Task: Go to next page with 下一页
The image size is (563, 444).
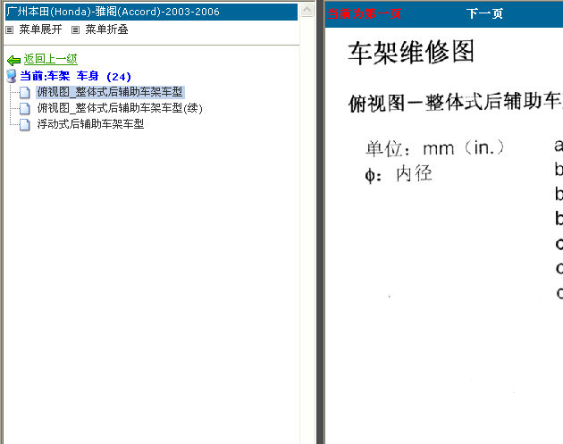Action: (484, 13)
